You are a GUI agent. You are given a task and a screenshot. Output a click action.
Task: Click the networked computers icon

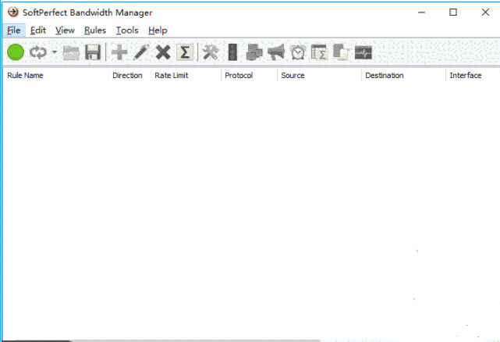point(254,52)
